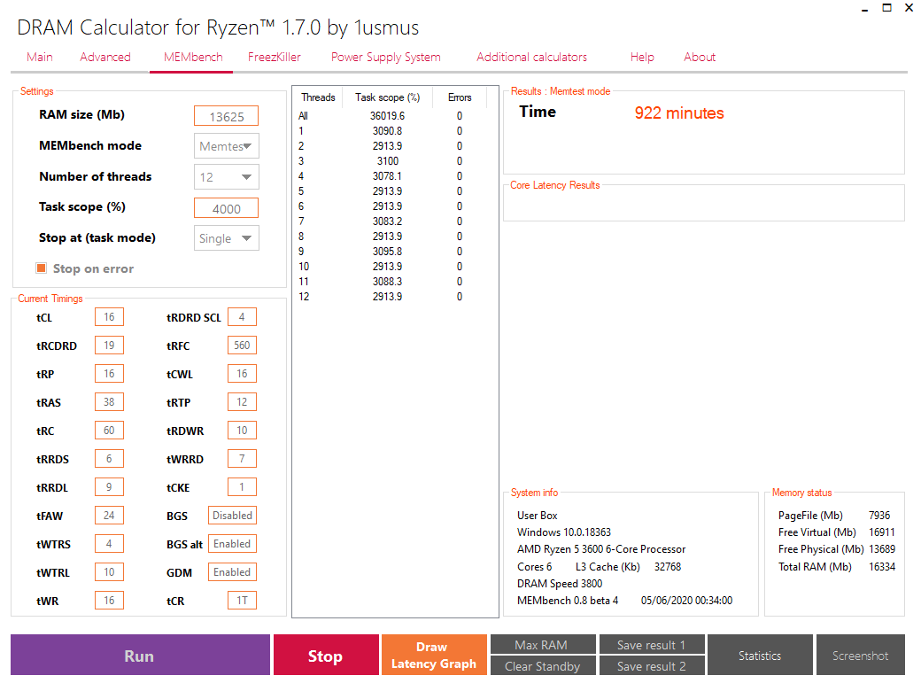The height and width of the screenshot is (691, 921).
Task: Click the tRDWR value field
Action: 242,431
